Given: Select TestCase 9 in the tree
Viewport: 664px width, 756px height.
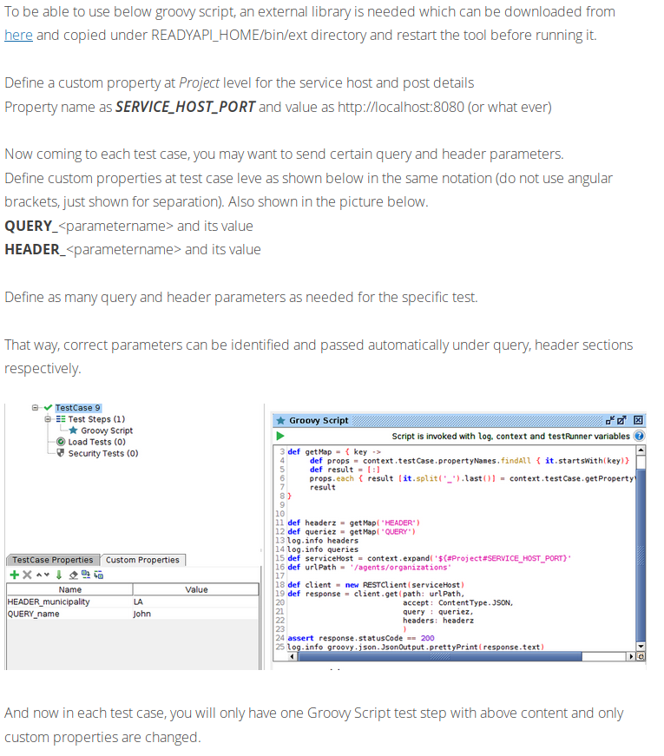Looking at the screenshot, I should [x=77, y=408].
